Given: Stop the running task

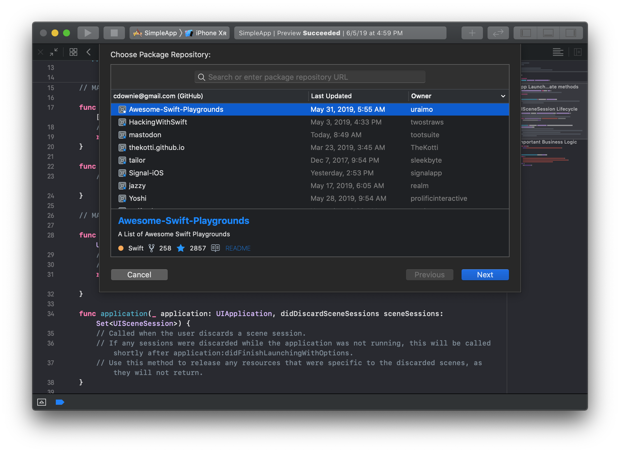Looking at the screenshot, I should point(114,33).
